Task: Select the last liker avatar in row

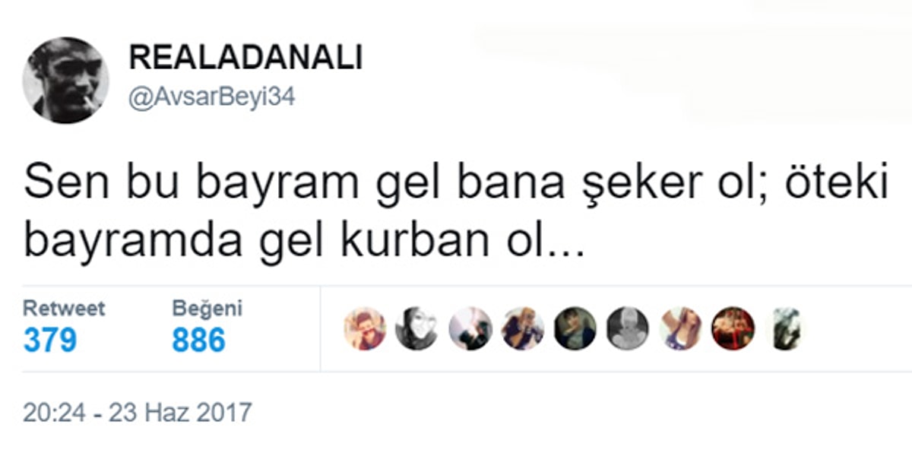Action: click(x=786, y=328)
